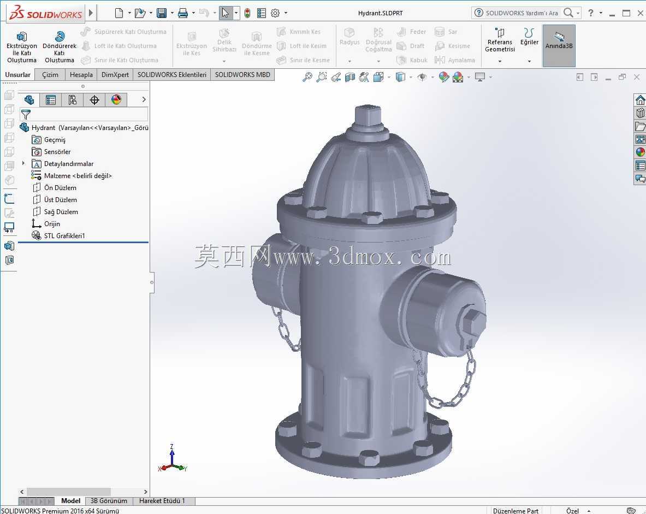Open the DimXpertManager crosshair tab
The image size is (646, 514).
(x=94, y=100)
